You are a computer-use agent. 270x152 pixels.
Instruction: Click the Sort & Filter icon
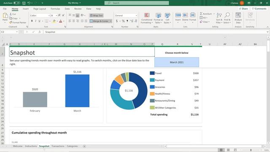click(219, 15)
